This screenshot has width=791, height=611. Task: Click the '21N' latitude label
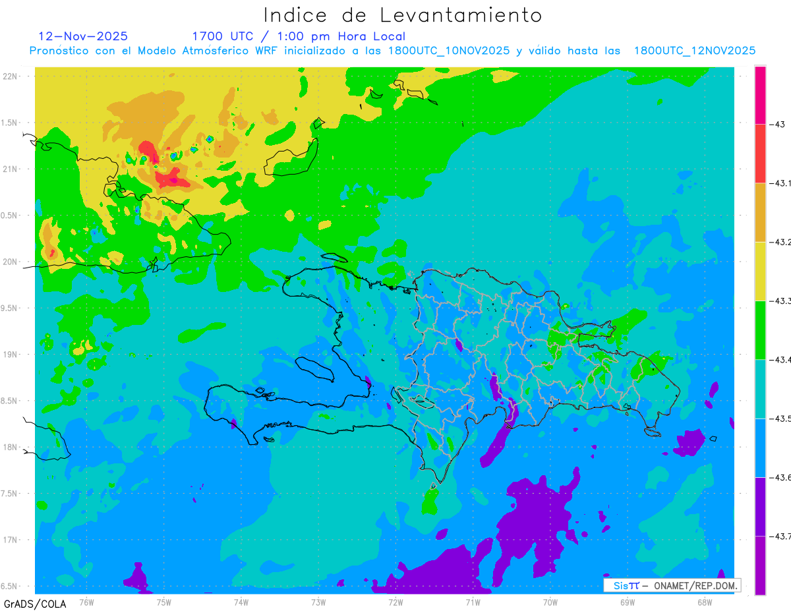11,169
